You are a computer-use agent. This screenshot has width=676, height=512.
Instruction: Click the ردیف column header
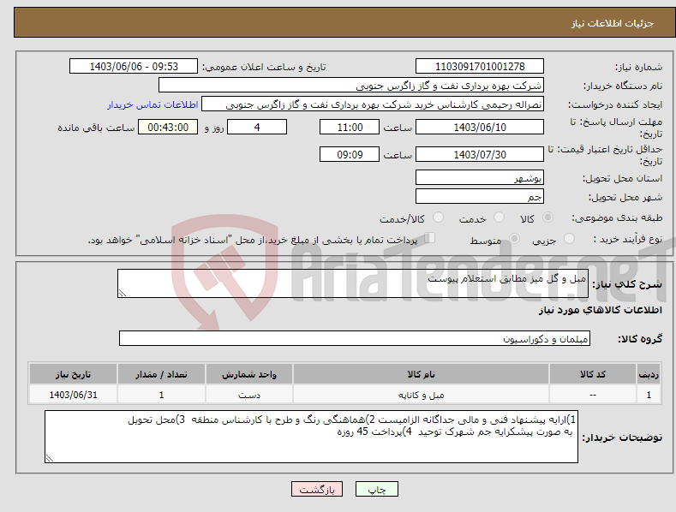649,374
